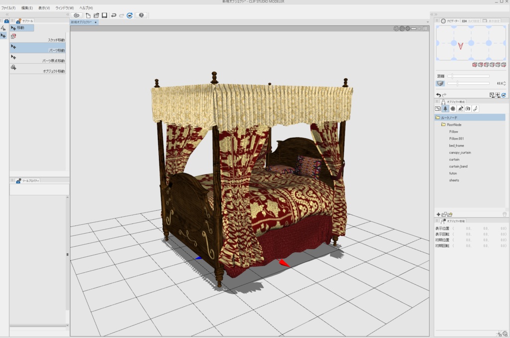The image size is (510, 338).
Task: Click the Save icon in the top toolbar
Action: pyautogui.click(x=105, y=15)
